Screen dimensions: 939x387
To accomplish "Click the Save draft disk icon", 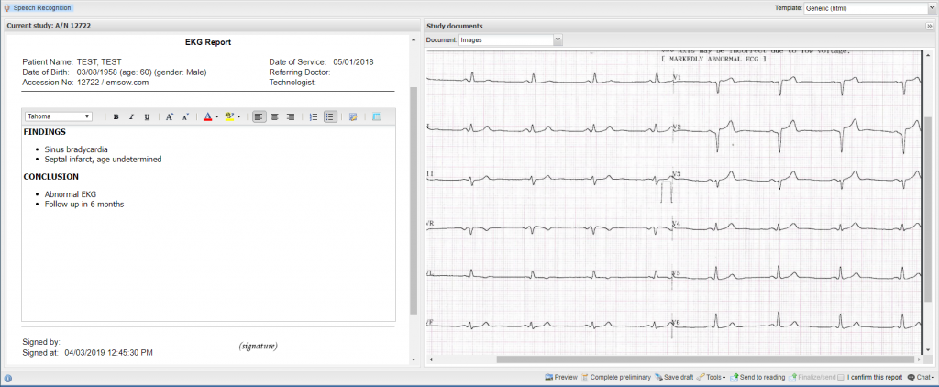I will 658,378.
